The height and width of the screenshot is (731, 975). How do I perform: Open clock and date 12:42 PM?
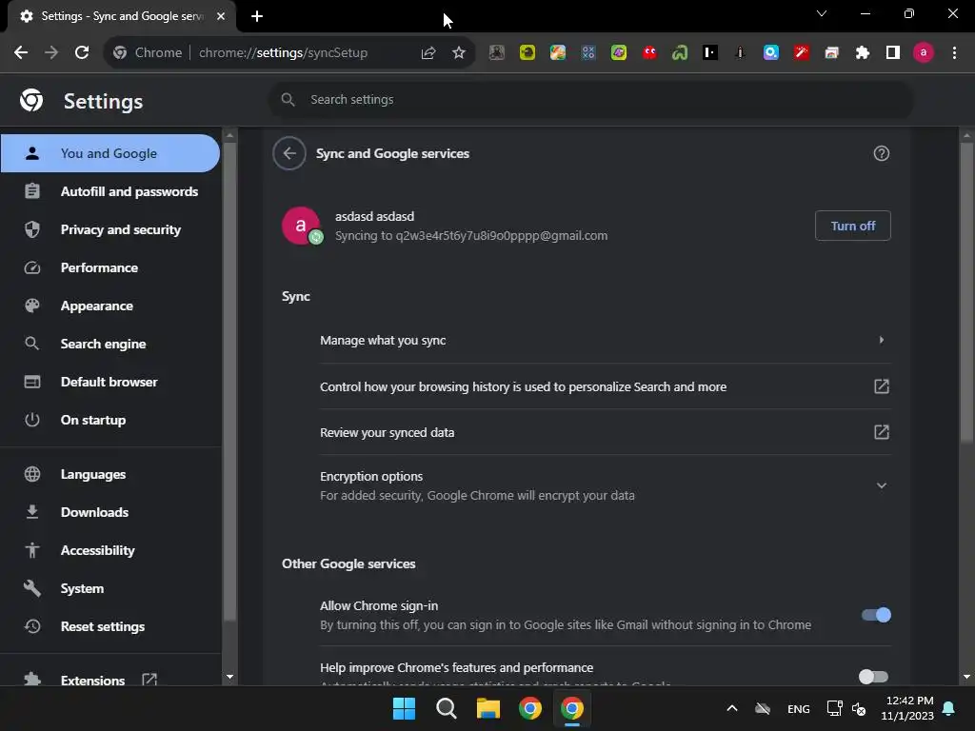907,708
